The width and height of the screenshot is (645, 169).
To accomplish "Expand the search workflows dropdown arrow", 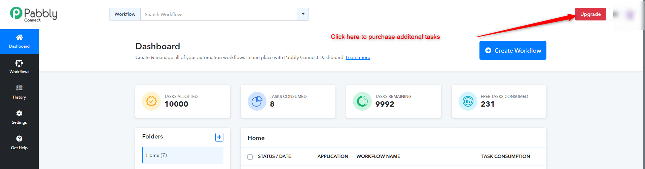I will pos(303,14).
